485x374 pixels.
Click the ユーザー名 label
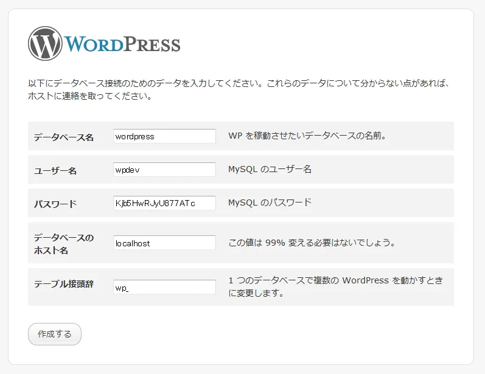tap(55, 170)
